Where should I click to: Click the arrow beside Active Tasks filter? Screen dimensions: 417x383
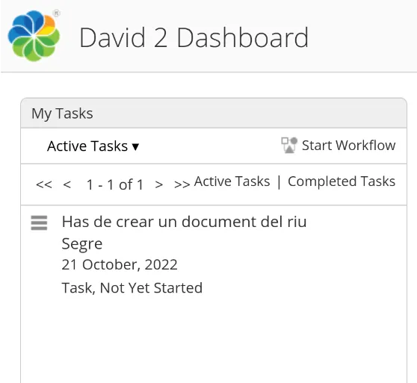135,146
